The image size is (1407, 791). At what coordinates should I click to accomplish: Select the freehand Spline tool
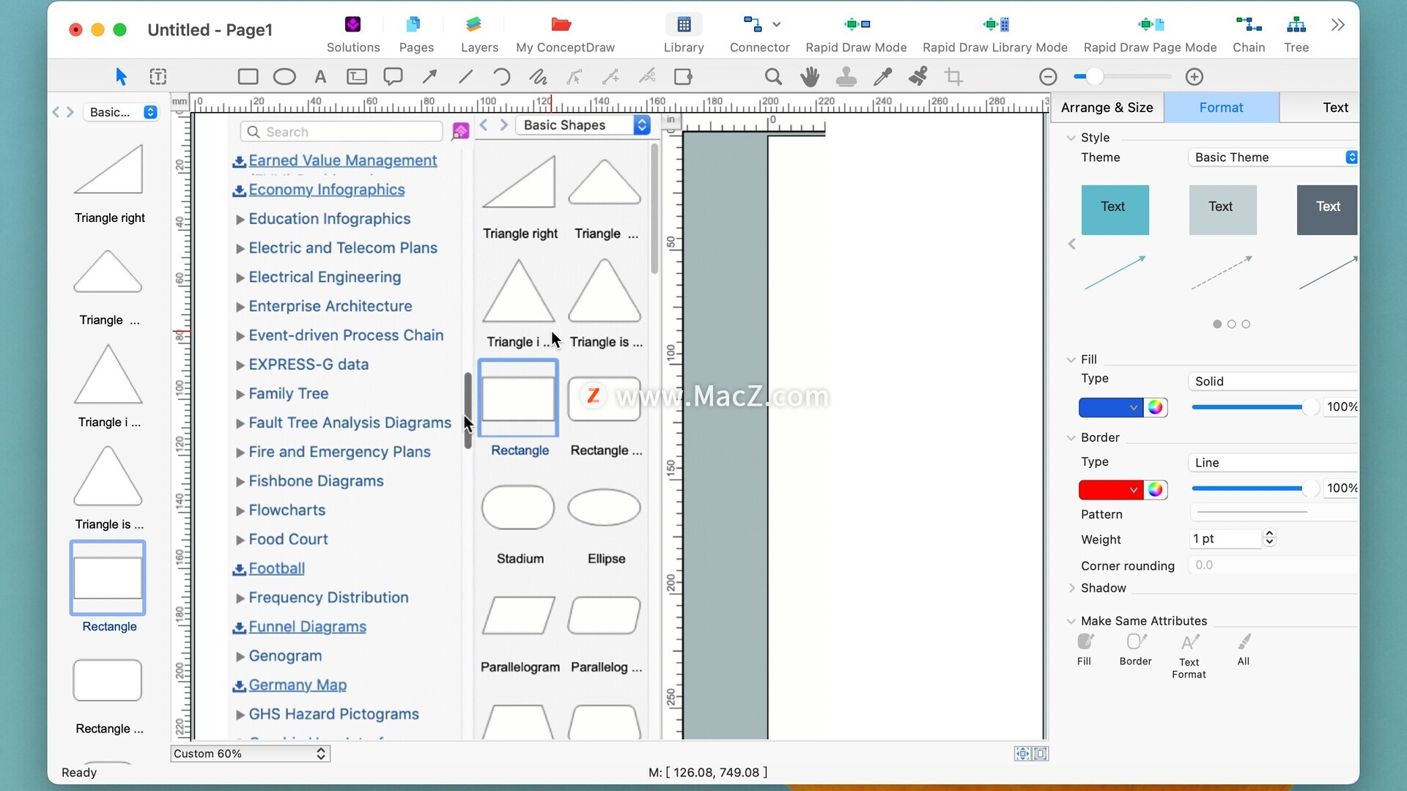[538, 76]
